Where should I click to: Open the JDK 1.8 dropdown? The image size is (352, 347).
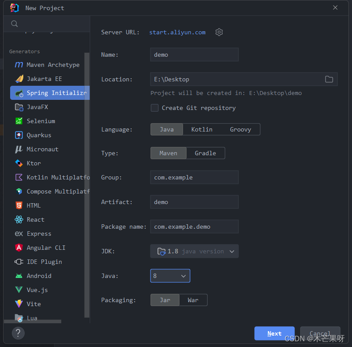click(194, 251)
